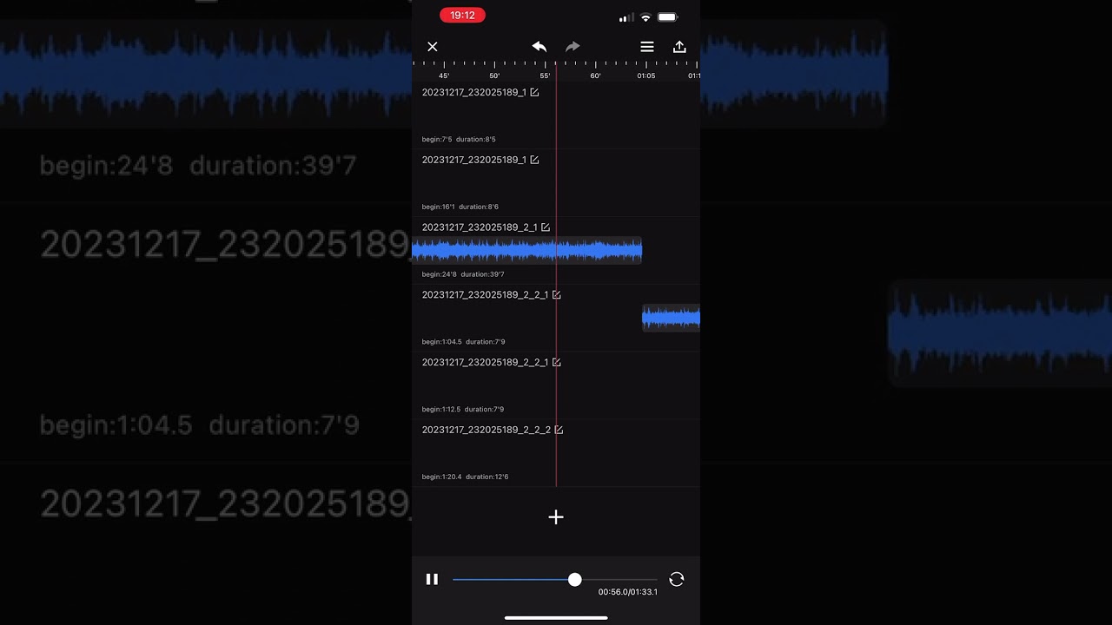Select the short waveform clip at 1:04.5

point(671,319)
